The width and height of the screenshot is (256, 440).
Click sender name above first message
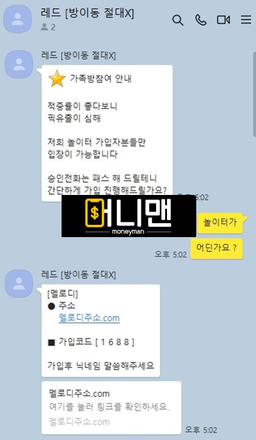79,55
